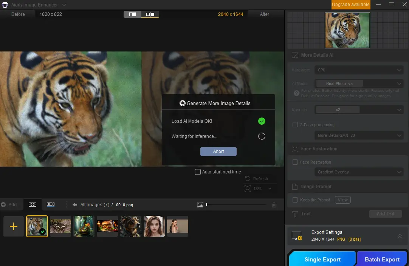Enable the Face Restoration checkbox
Viewport: 409px width, 266px height.
(295, 162)
